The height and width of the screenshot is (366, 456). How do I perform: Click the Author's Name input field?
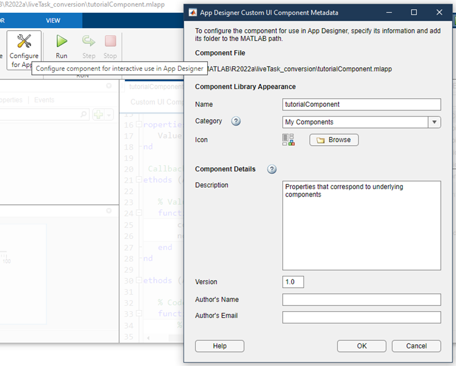[x=362, y=300]
